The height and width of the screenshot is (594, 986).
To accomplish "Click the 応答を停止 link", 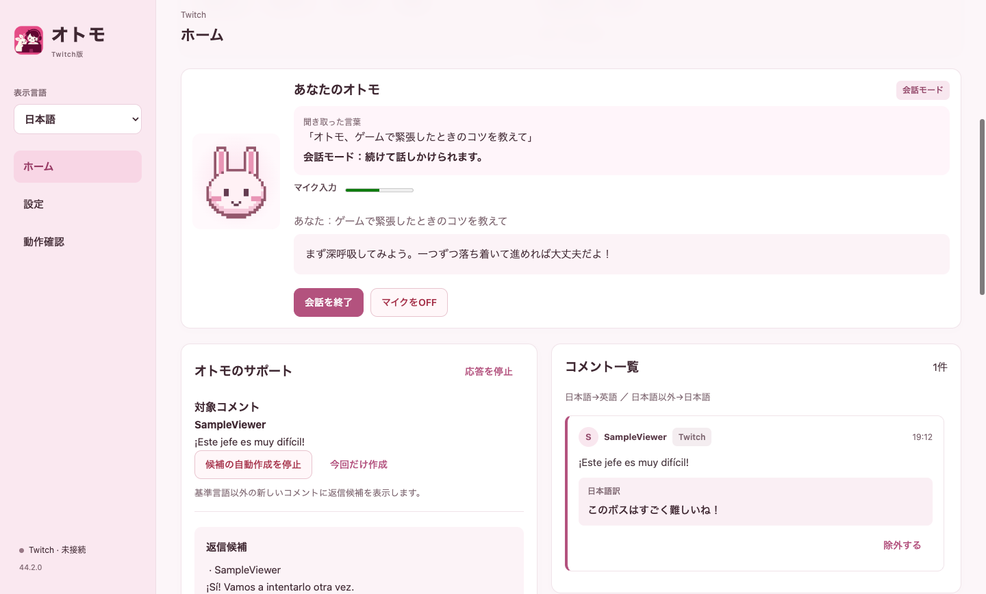I will coord(489,372).
